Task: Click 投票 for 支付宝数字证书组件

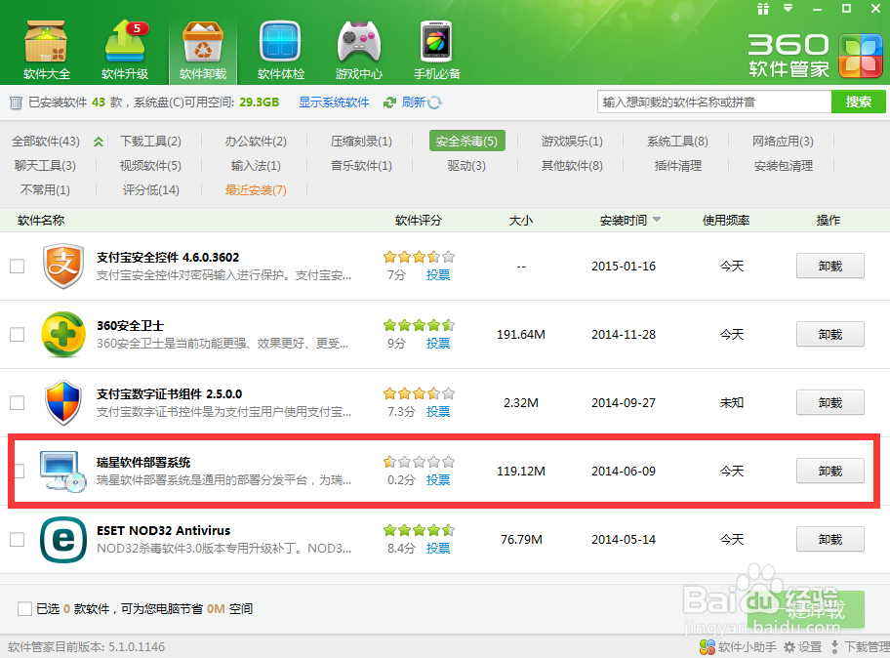Action: (438, 412)
